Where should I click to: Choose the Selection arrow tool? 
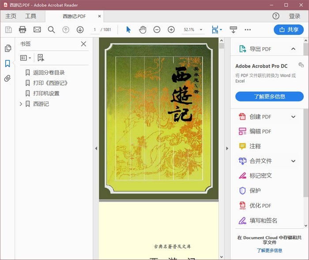128,30
